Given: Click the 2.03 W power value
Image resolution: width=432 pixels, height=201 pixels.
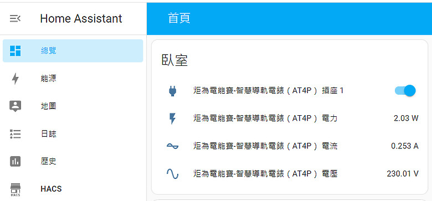Looking at the screenshot, I should click(406, 118).
